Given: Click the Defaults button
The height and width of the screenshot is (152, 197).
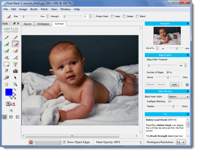Looking at the screenshot, I should click(150, 84).
